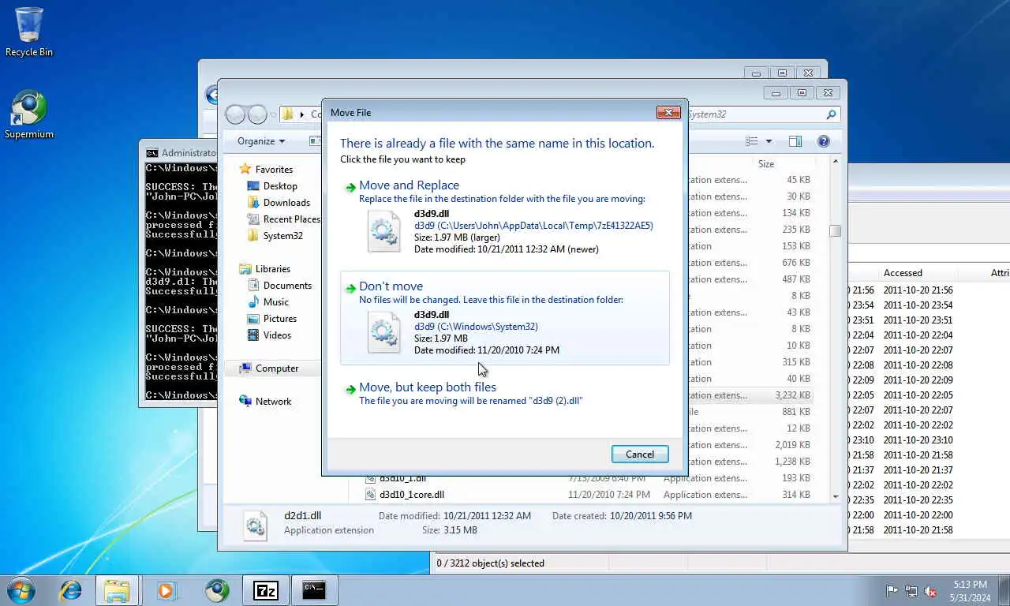Open the Action Center flag icon in the tray
This screenshot has height=606, width=1010.
(x=892, y=590)
